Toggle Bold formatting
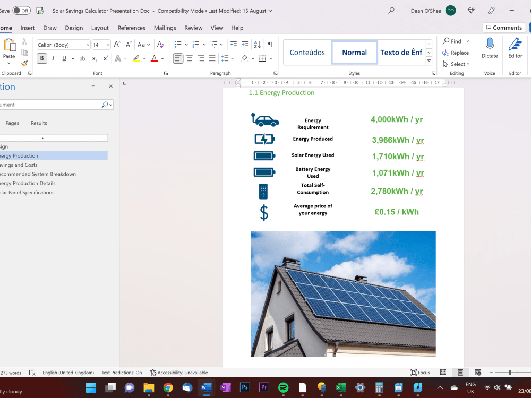Image resolution: width=531 pixels, height=398 pixels. coord(41,58)
